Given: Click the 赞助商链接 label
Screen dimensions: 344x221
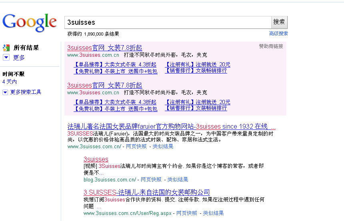Looking at the screenshot, I should point(271,46).
